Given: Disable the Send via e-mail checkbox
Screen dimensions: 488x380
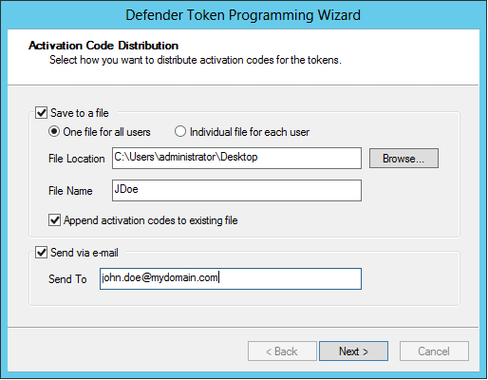Looking at the screenshot, I should [x=42, y=253].
